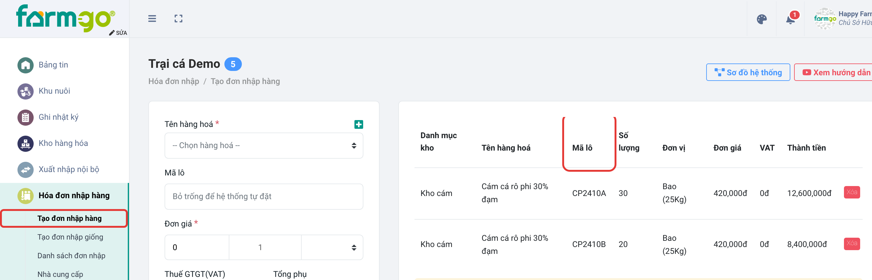Screen dimensions: 872x280
Task: Toggle the hamburger sidebar menu
Action: click(152, 19)
